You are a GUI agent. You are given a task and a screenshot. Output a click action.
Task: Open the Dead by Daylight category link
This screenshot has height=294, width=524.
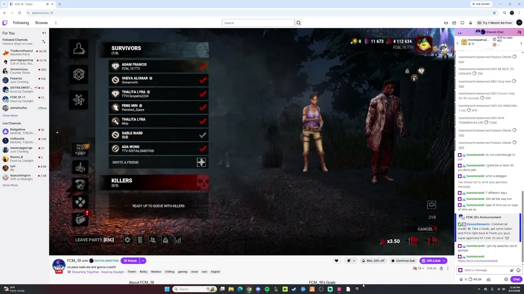[113, 272]
